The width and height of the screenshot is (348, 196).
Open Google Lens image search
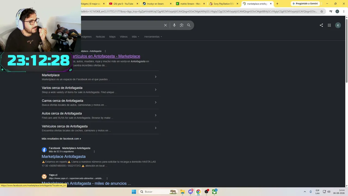[182, 25]
